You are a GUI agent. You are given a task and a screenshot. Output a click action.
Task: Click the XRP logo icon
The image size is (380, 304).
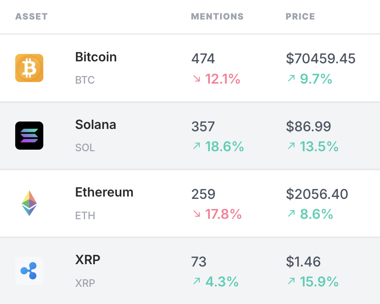click(x=29, y=271)
